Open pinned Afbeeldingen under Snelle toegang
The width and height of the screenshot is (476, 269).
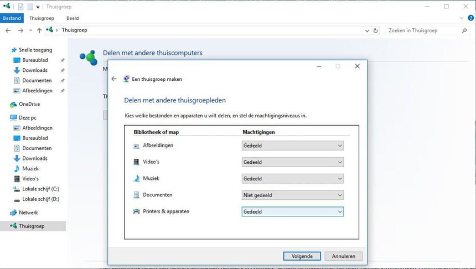coord(37,90)
